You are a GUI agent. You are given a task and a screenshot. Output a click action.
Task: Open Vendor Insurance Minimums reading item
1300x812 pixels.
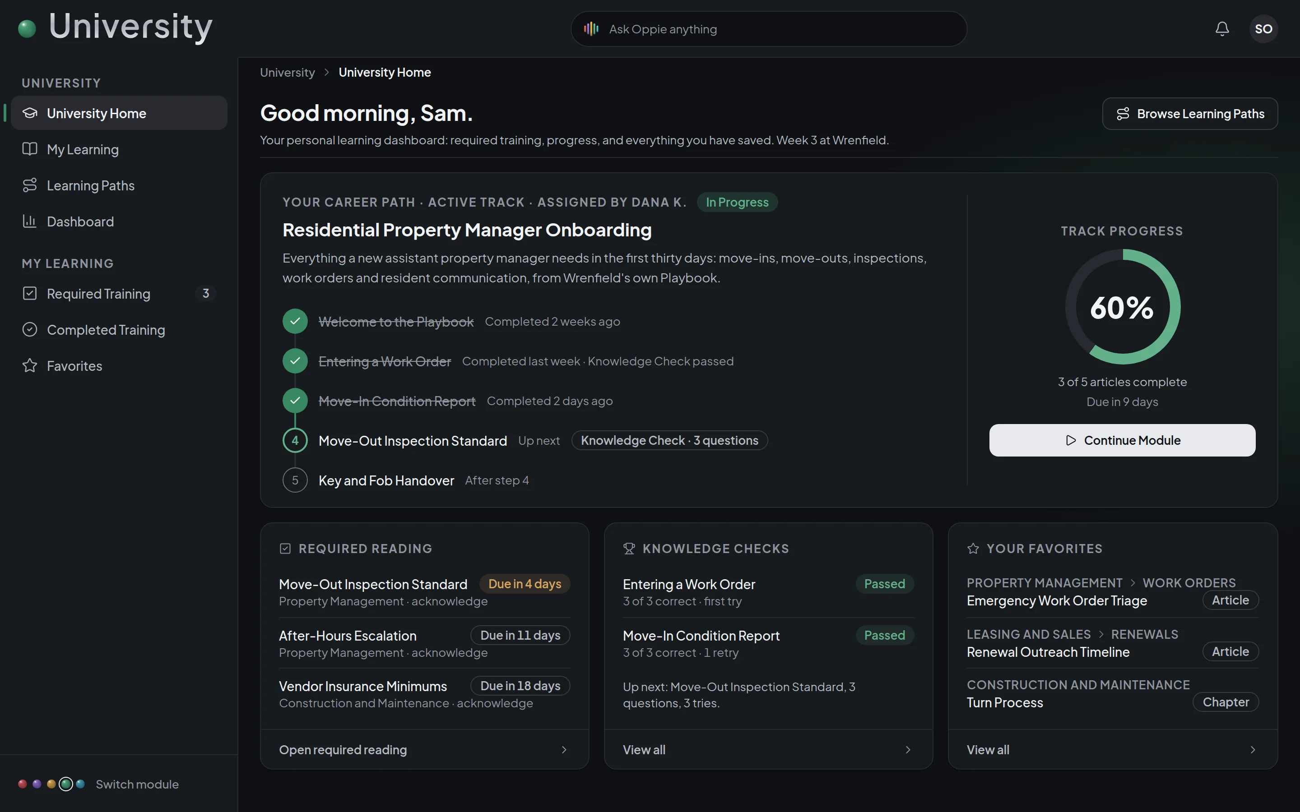[424, 694]
